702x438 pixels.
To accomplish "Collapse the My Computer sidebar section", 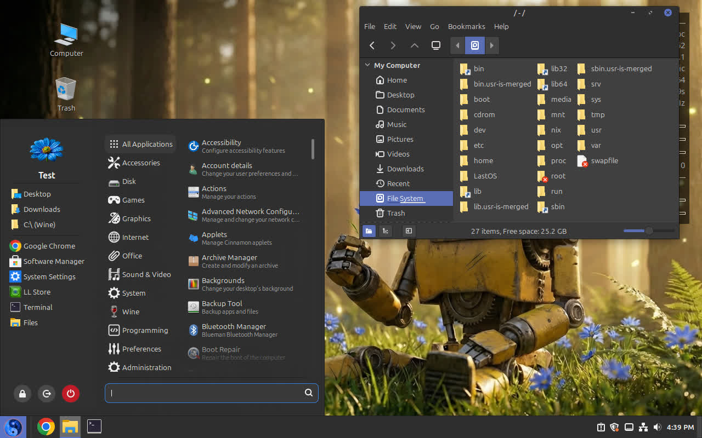I will pos(367,65).
